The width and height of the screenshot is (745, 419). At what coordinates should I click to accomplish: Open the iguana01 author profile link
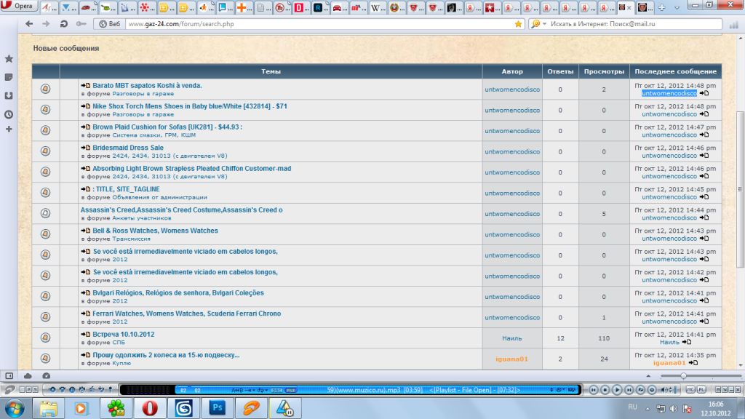511,359
